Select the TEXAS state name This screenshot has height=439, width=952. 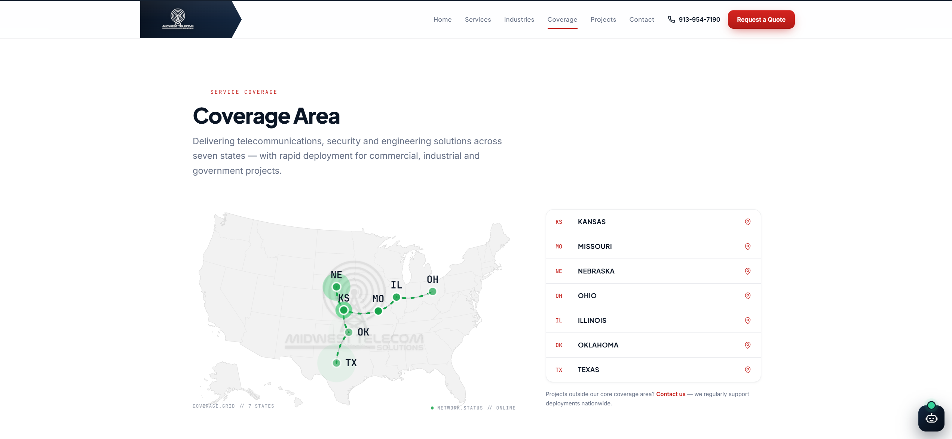(588, 370)
